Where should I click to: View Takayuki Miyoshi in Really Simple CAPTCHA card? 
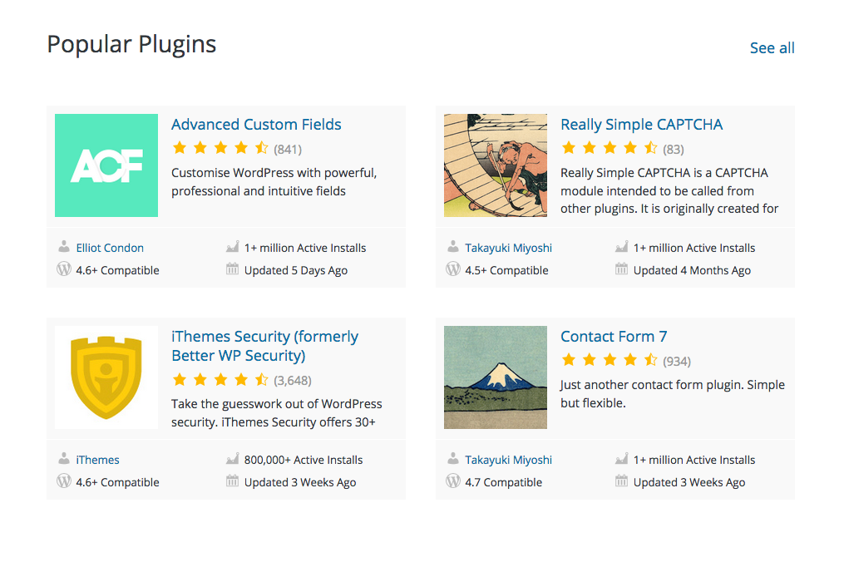tap(509, 248)
